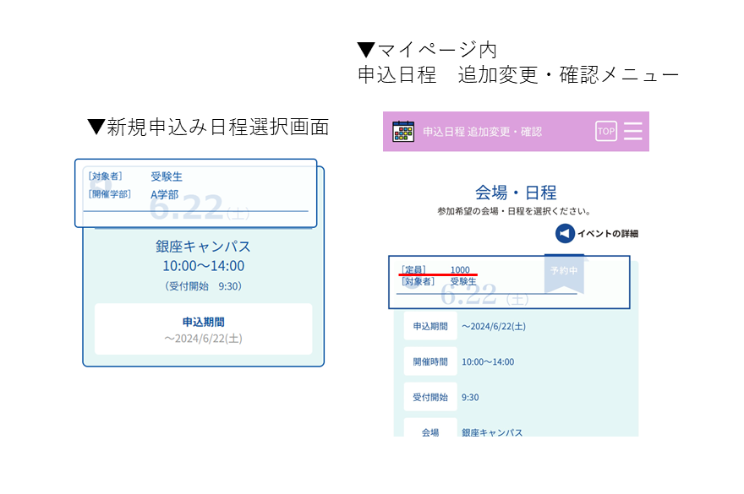Click the 10:00～14:00 value beside 開催時間

click(x=488, y=361)
